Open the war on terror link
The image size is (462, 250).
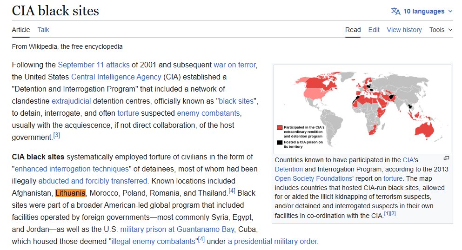pyautogui.click(x=234, y=65)
